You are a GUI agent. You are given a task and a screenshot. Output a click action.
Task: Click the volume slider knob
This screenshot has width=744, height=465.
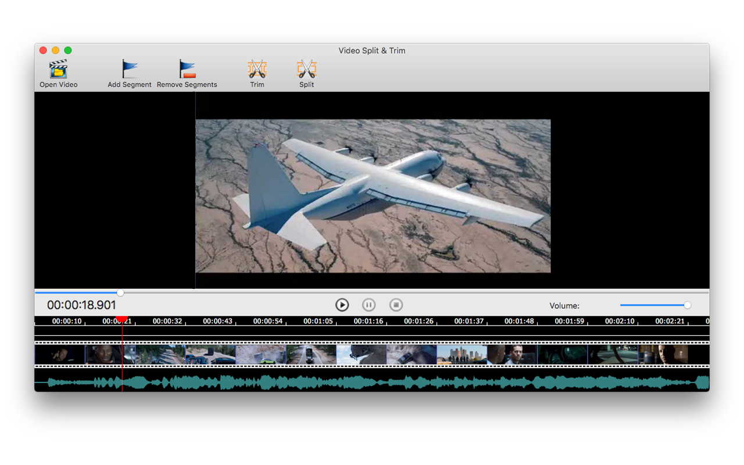(688, 305)
